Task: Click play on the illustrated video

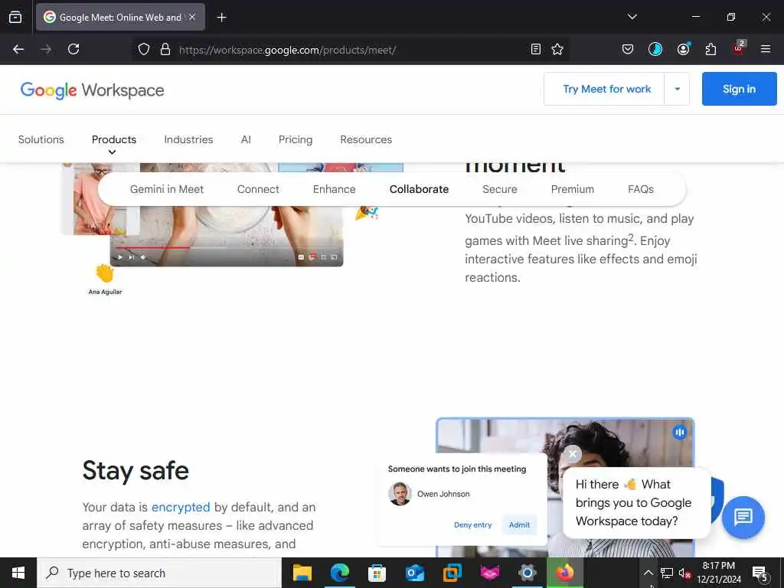Action: (120, 257)
